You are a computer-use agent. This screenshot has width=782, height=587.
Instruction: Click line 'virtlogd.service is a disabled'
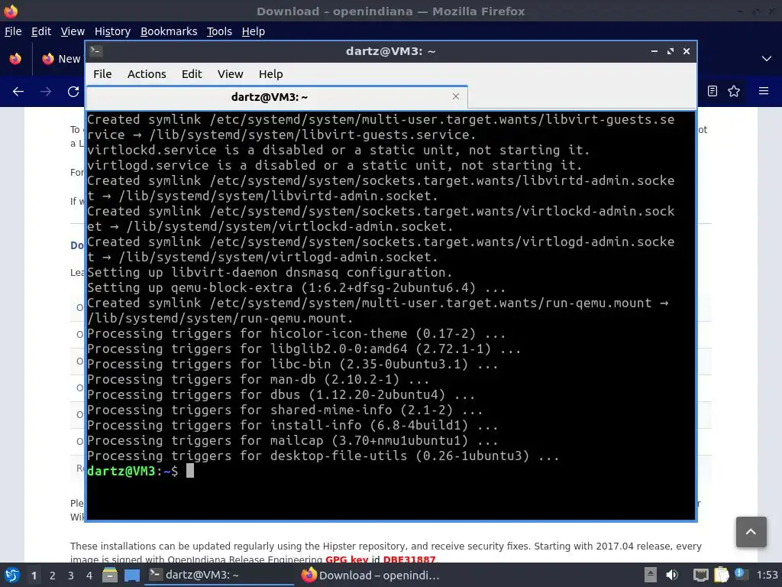pos(334,165)
